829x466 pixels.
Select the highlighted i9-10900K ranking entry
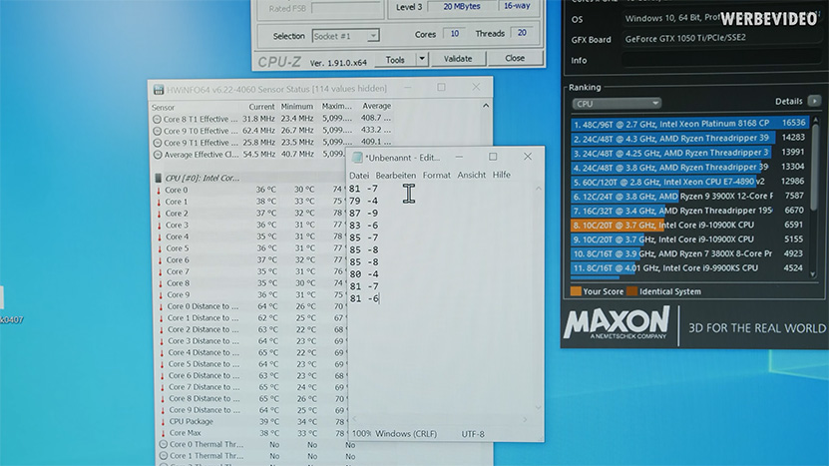689,225
